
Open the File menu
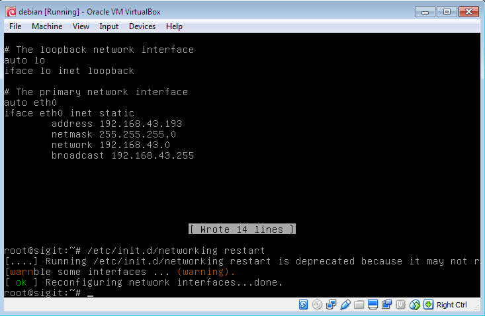[x=15, y=26]
